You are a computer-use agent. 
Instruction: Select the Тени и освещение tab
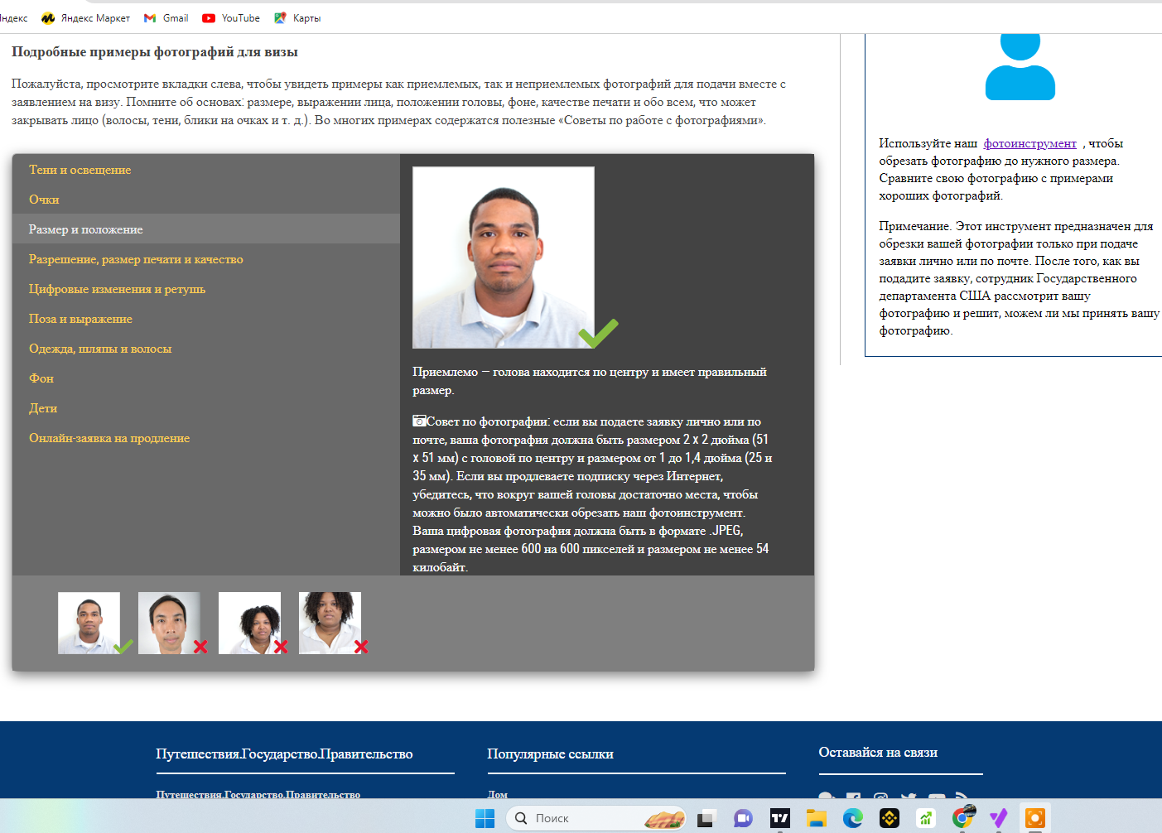pyautogui.click(x=206, y=170)
